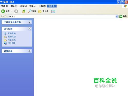Open My Computer (我的电脑) link

click(12, 33)
